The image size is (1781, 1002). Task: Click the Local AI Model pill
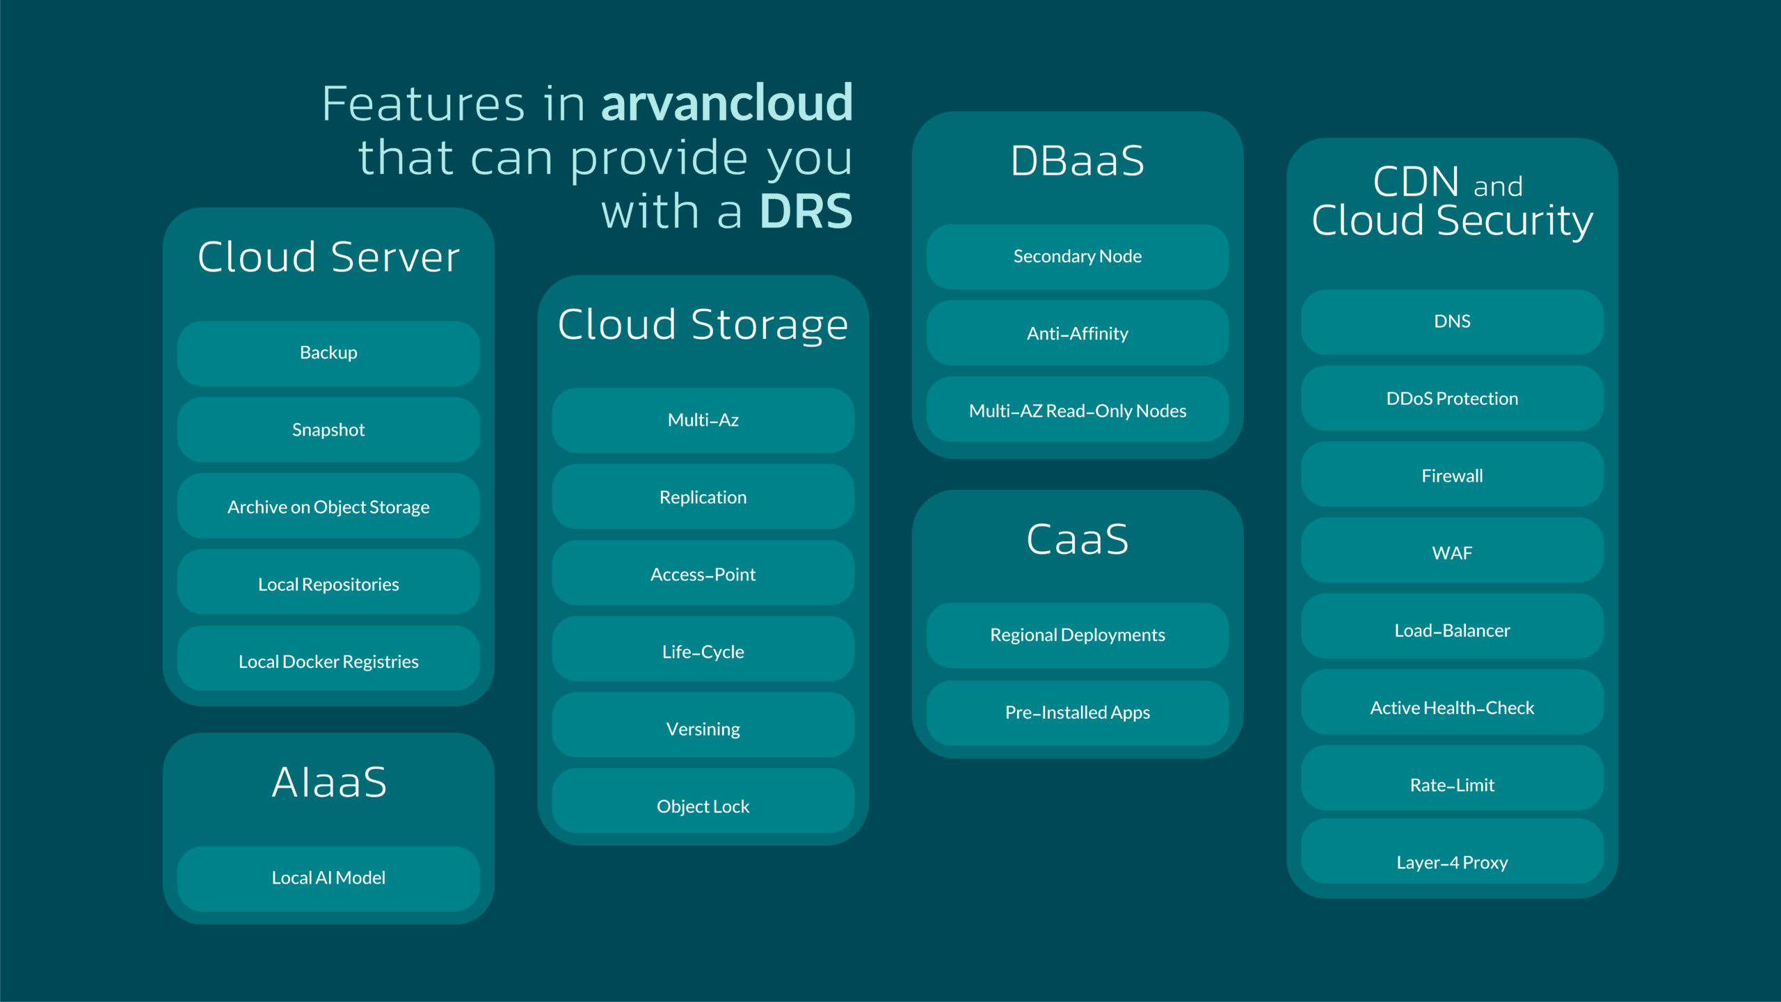[x=328, y=878]
